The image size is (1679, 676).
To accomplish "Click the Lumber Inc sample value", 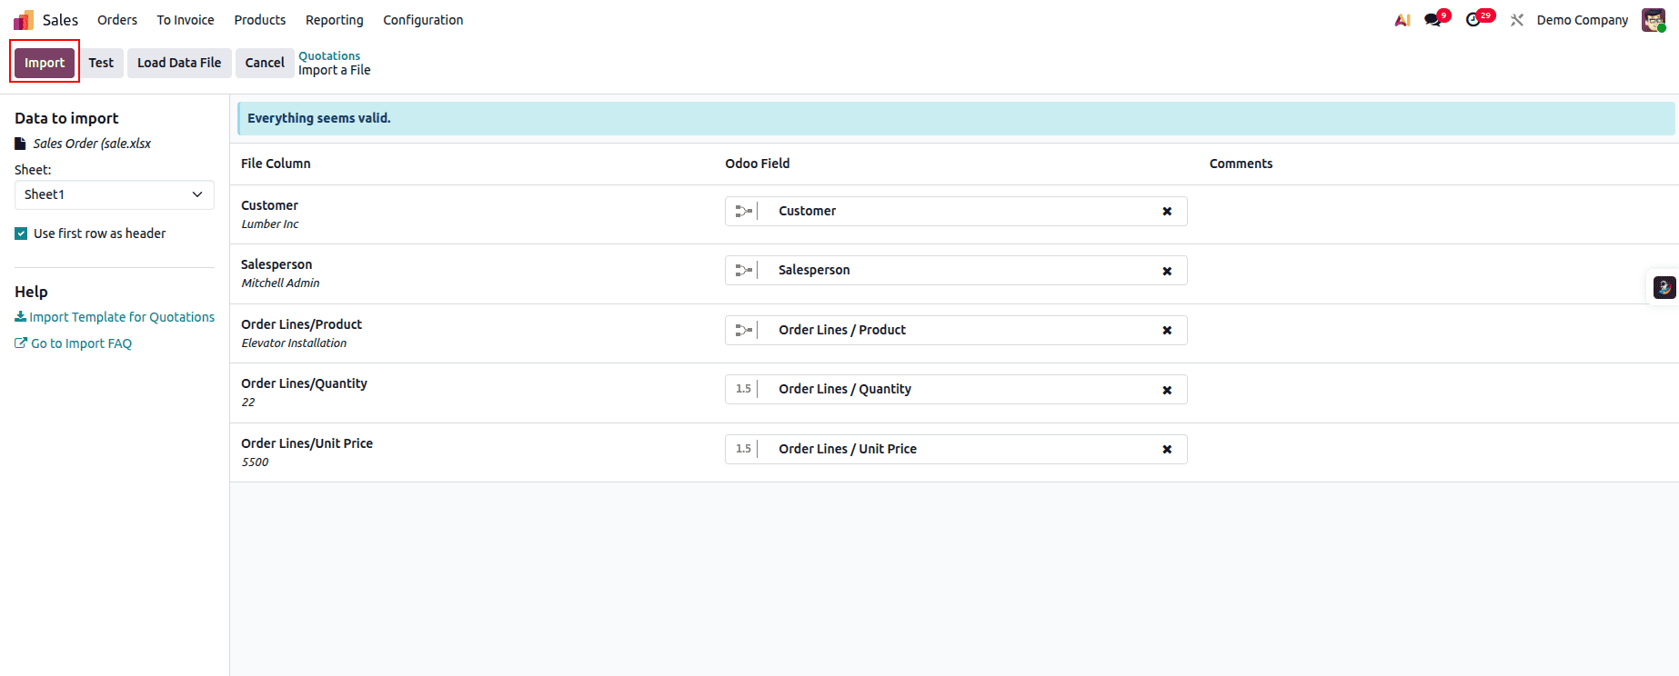I will pos(270,224).
